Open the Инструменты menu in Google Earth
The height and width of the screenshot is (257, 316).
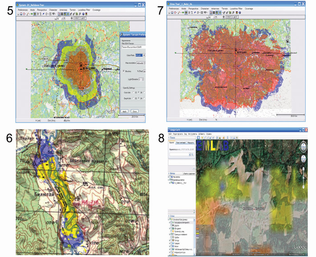193,134
